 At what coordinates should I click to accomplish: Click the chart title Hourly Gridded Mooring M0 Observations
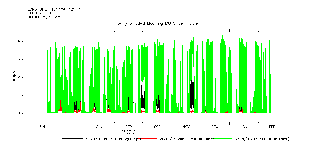[156, 23]
